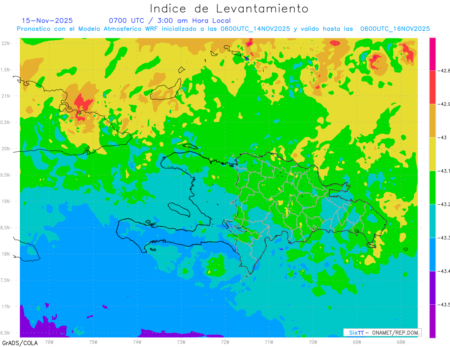The height and width of the screenshot is (347, 450).
Task: Click the latitude label '18N'
Action: tap(6, 254)
